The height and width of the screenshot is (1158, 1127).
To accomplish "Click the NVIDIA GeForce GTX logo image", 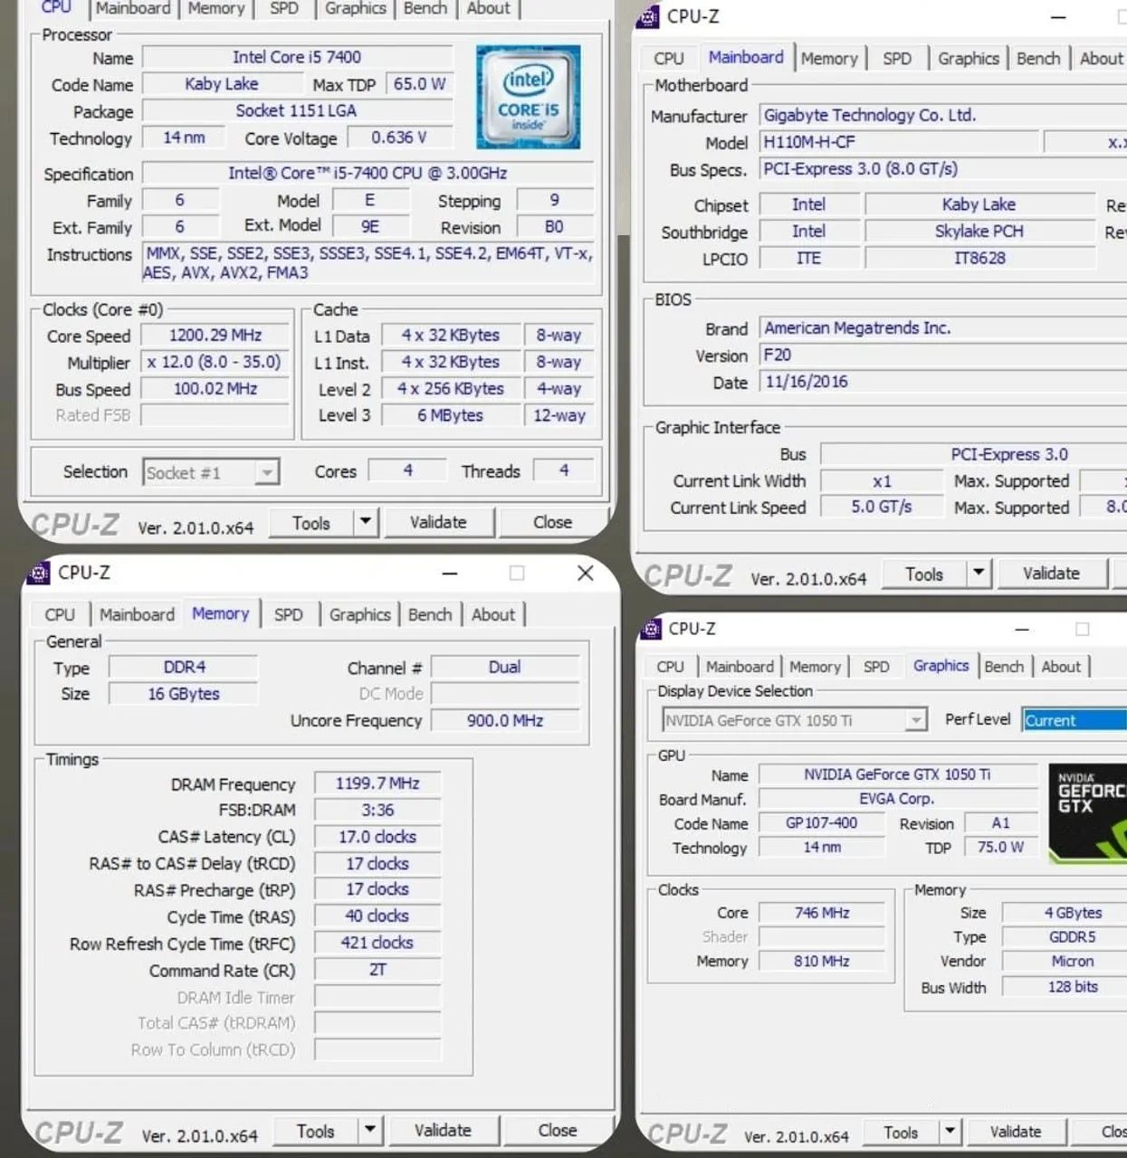I will (x=1087, y=812).
